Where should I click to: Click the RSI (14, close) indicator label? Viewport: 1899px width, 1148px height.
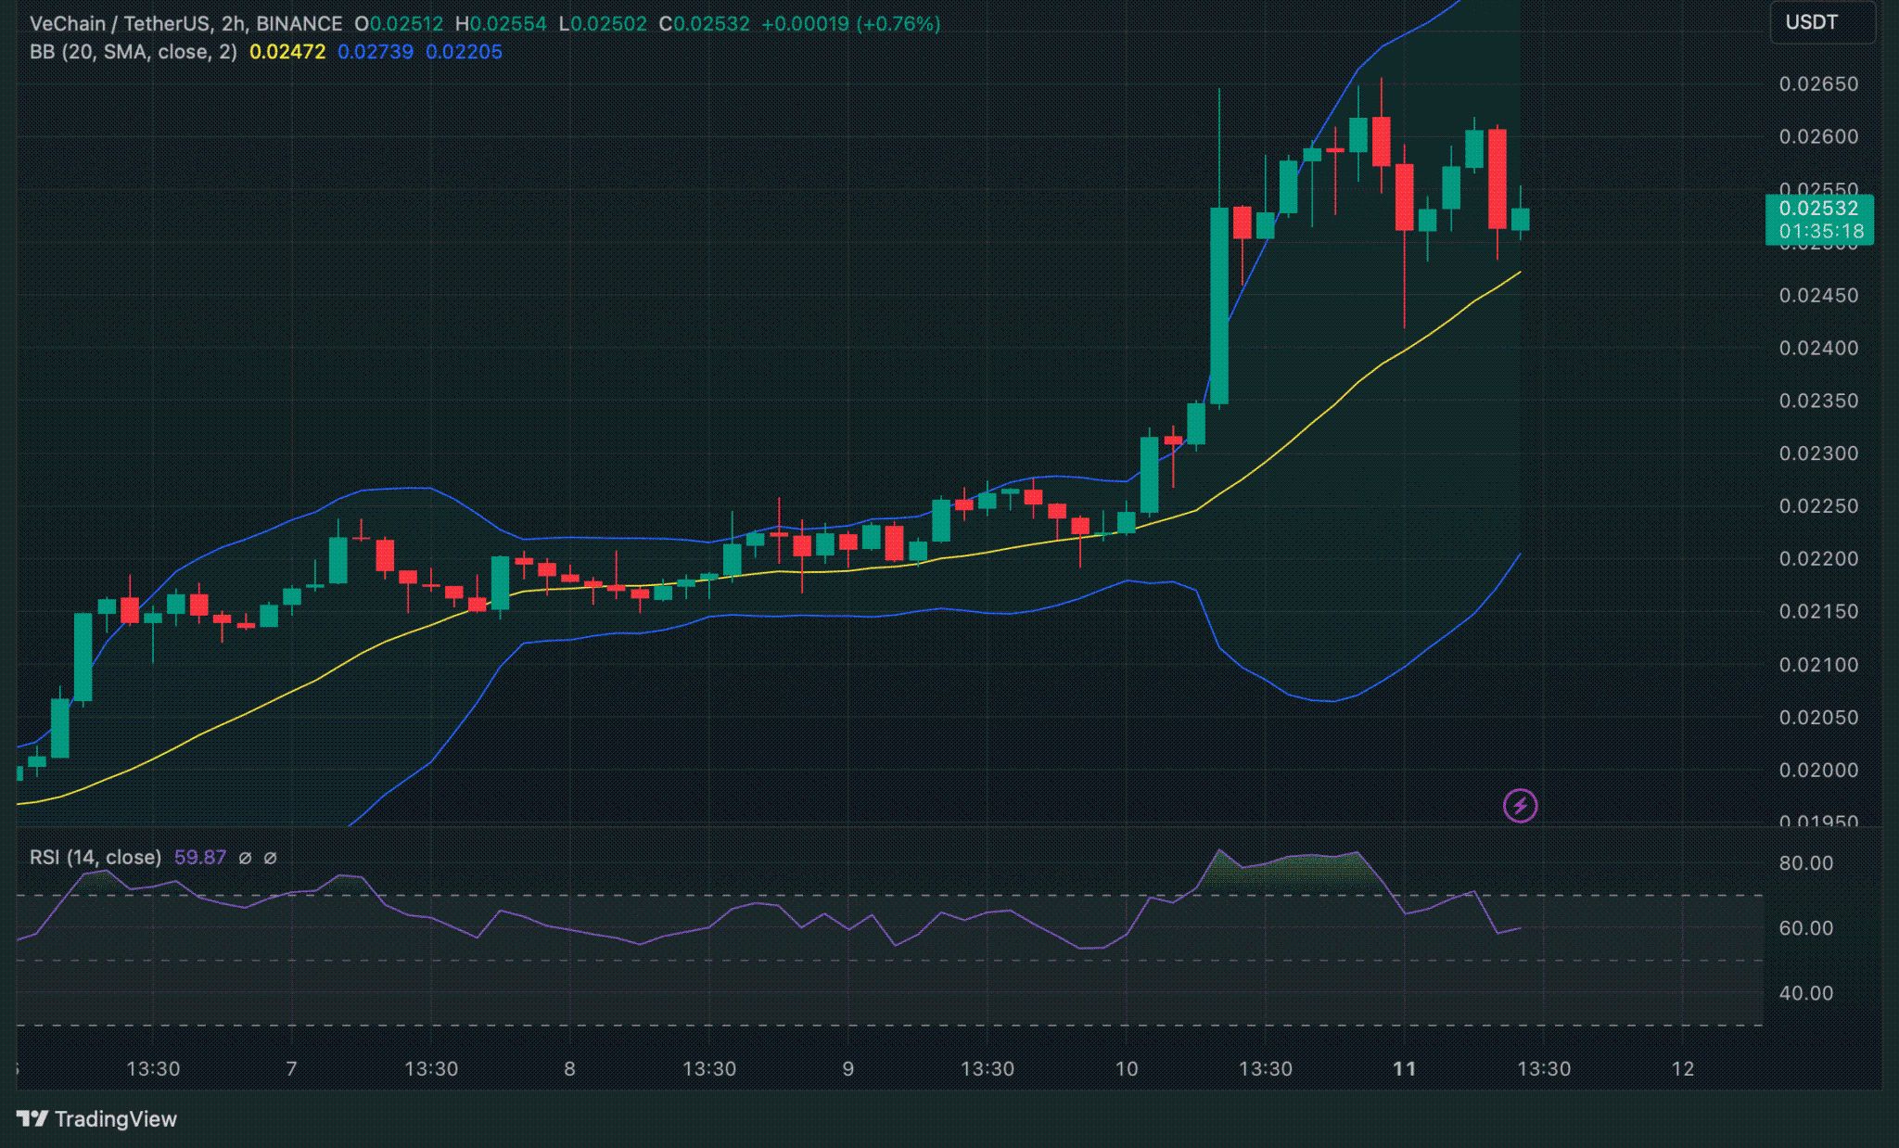(x=96, y=857)
